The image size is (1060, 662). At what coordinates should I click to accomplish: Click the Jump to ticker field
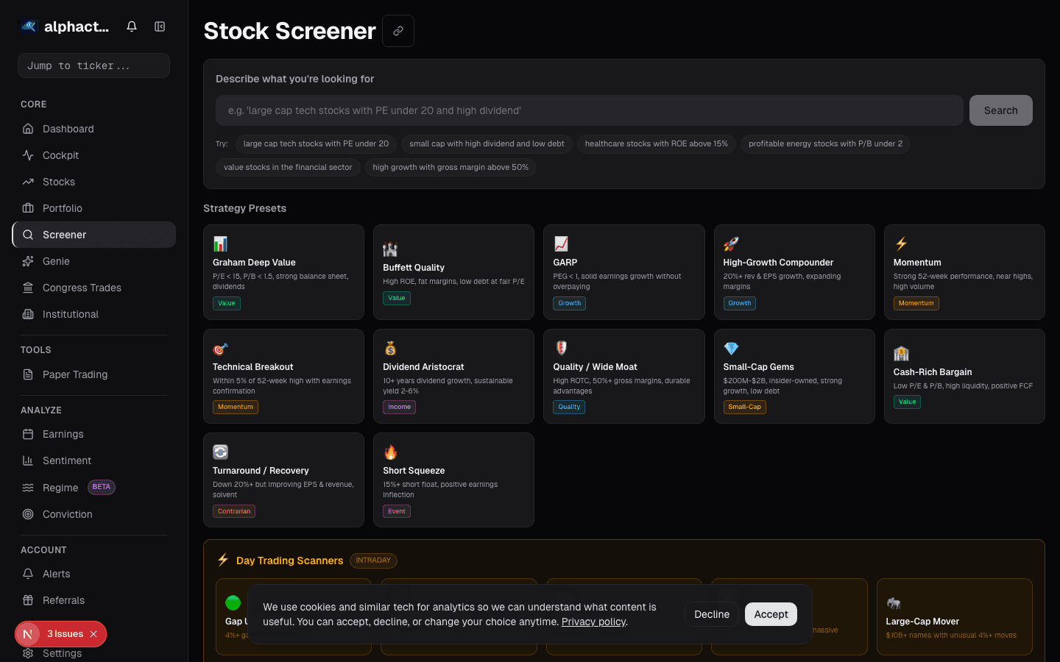tap(93, 65)
